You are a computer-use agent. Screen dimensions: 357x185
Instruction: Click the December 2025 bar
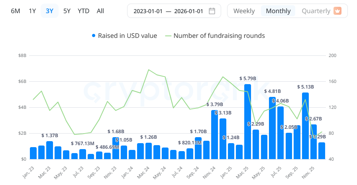click(x=322, y=151)
